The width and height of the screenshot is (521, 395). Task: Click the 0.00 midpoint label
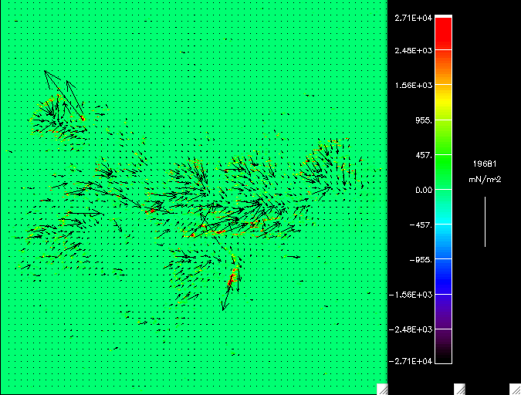(x=424, y=190)
